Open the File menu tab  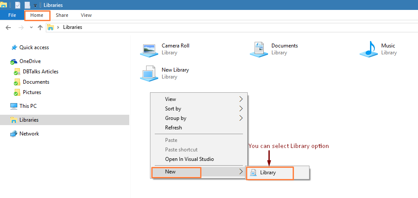[12, 15]
